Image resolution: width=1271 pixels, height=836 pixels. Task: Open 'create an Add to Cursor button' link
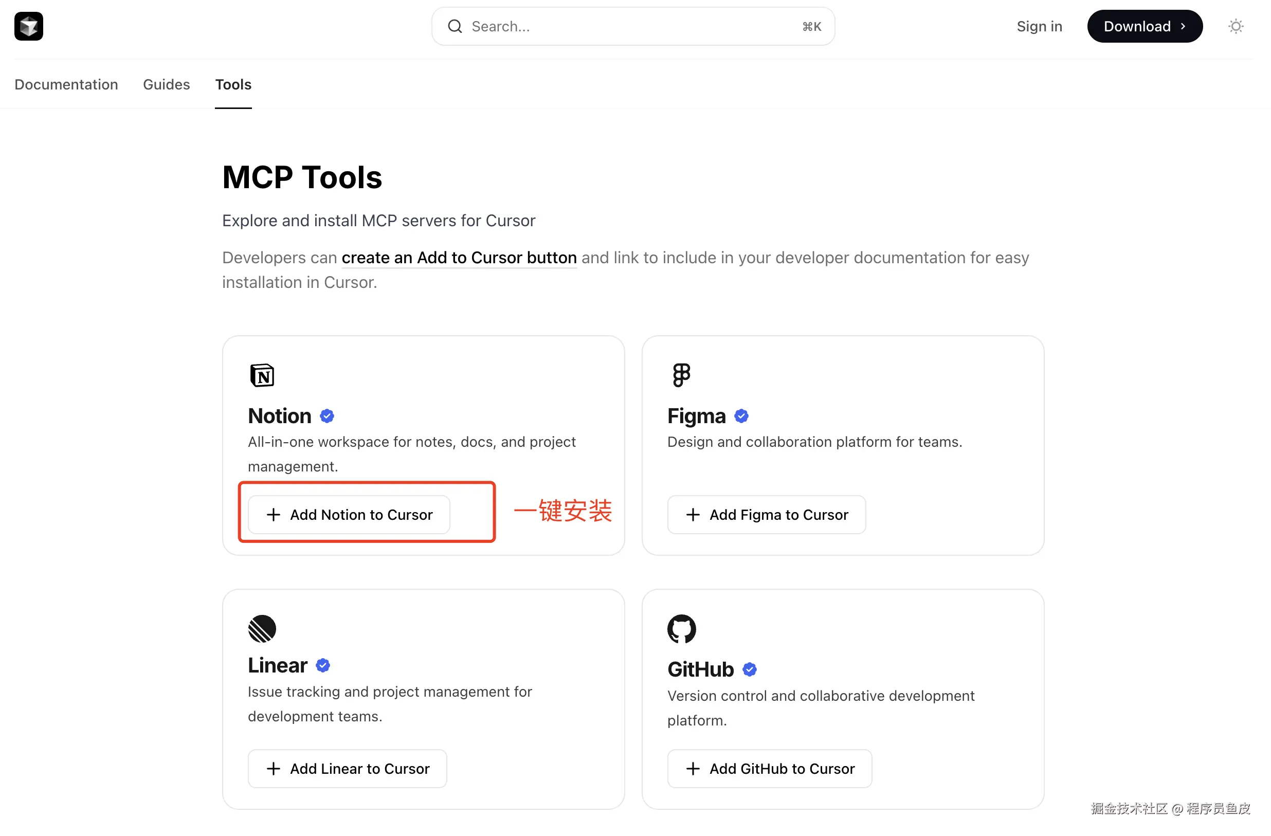pyautogui.click(x=459, y=258)
